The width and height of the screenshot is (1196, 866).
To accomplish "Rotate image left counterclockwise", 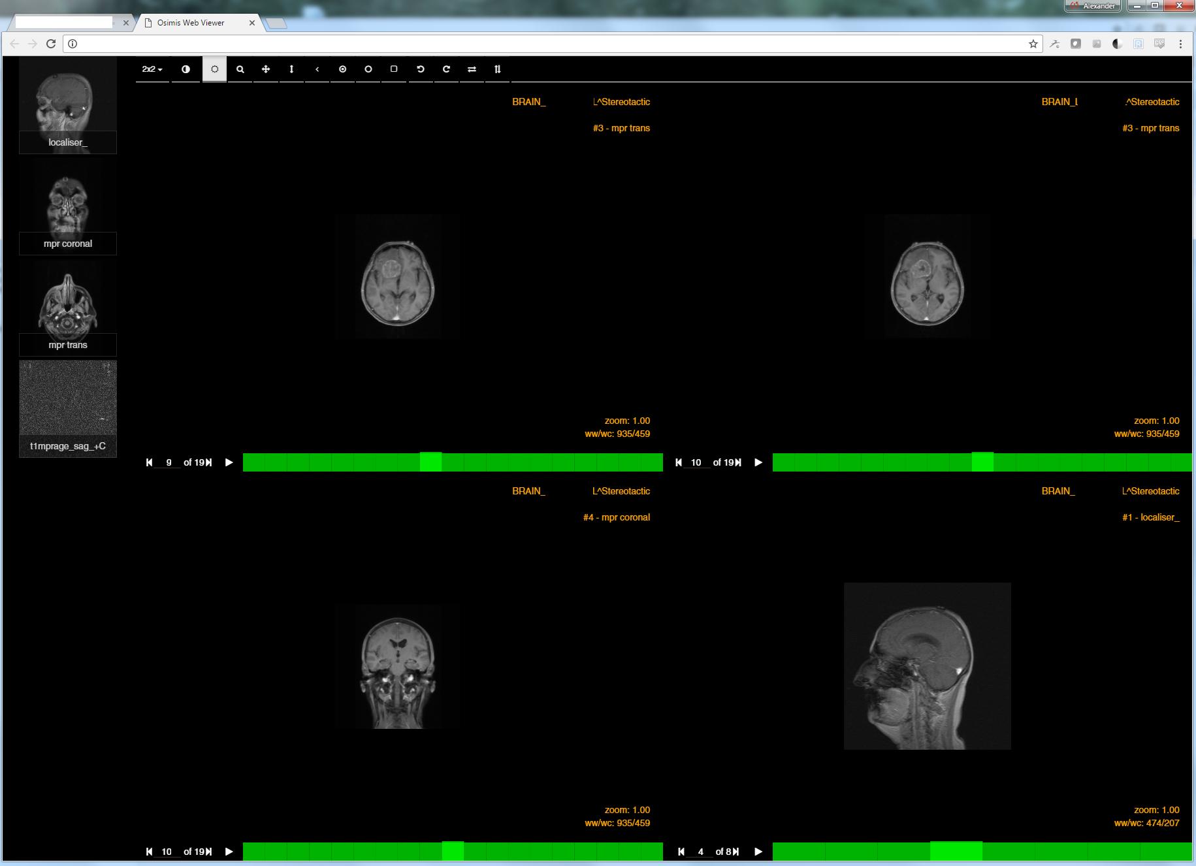I will click(420, 69).
